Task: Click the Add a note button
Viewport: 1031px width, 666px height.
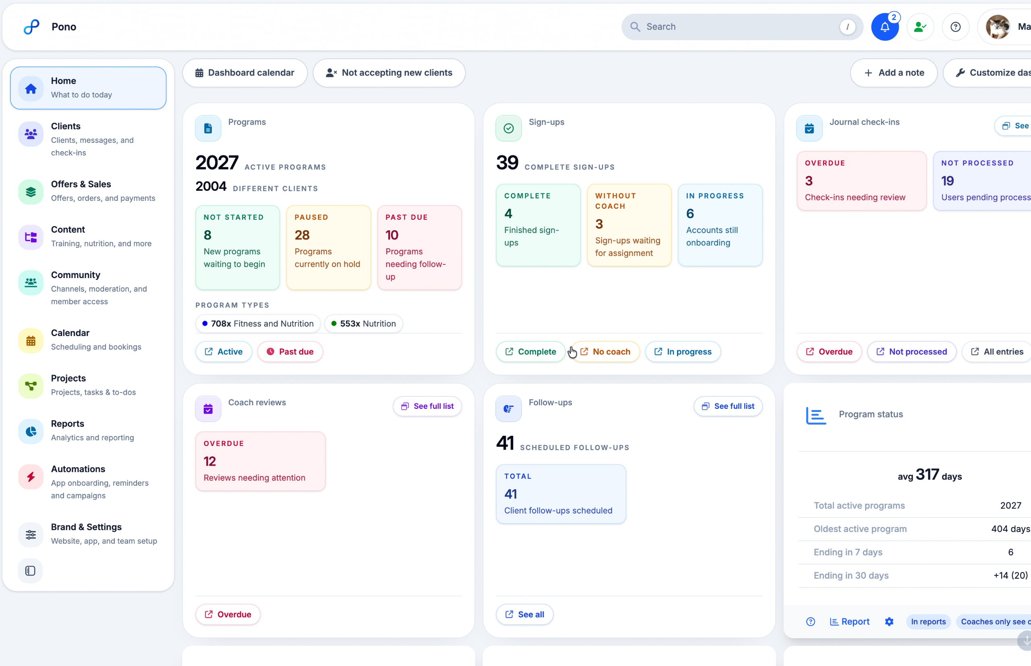Action: point(893,73)
